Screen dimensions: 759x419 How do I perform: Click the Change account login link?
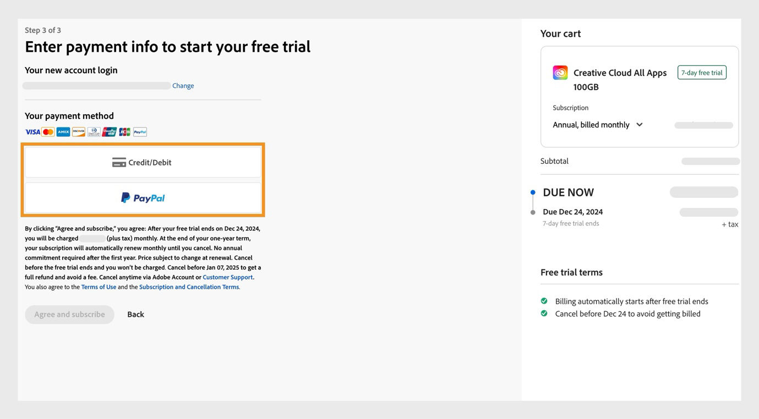click(x=183, y=86)
